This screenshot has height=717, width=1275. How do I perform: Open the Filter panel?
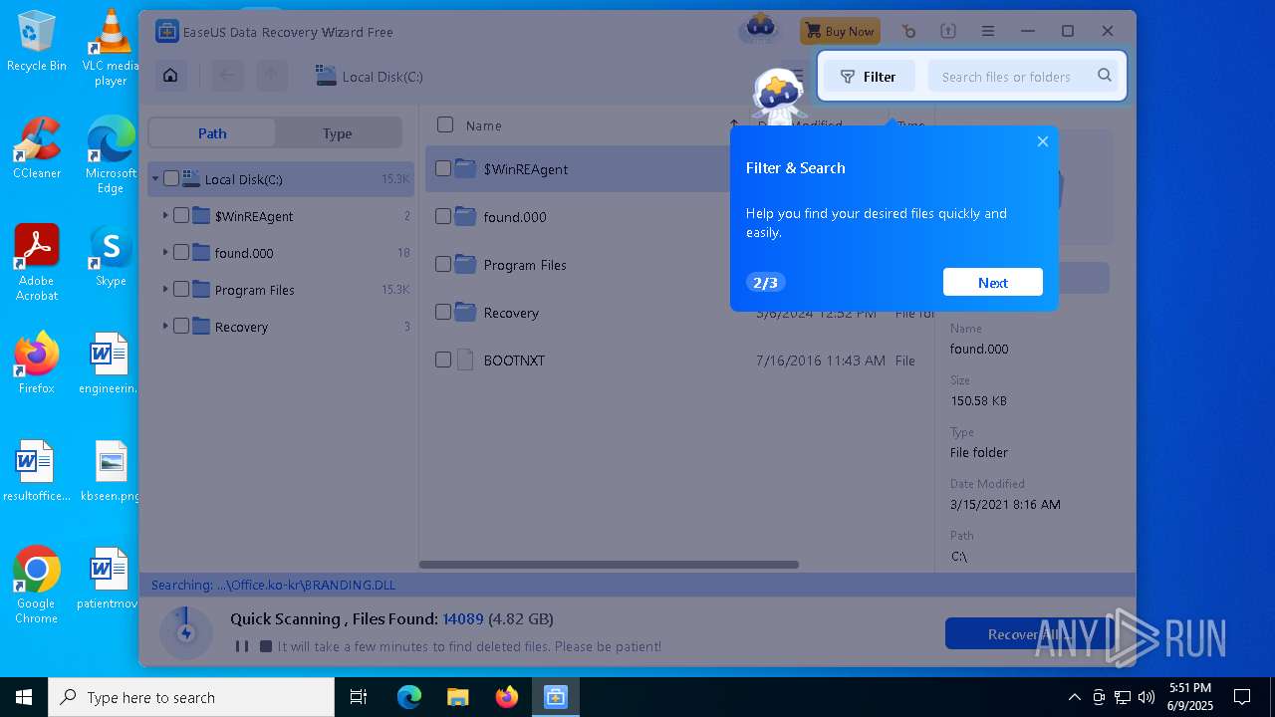click(x=869, y=77)
